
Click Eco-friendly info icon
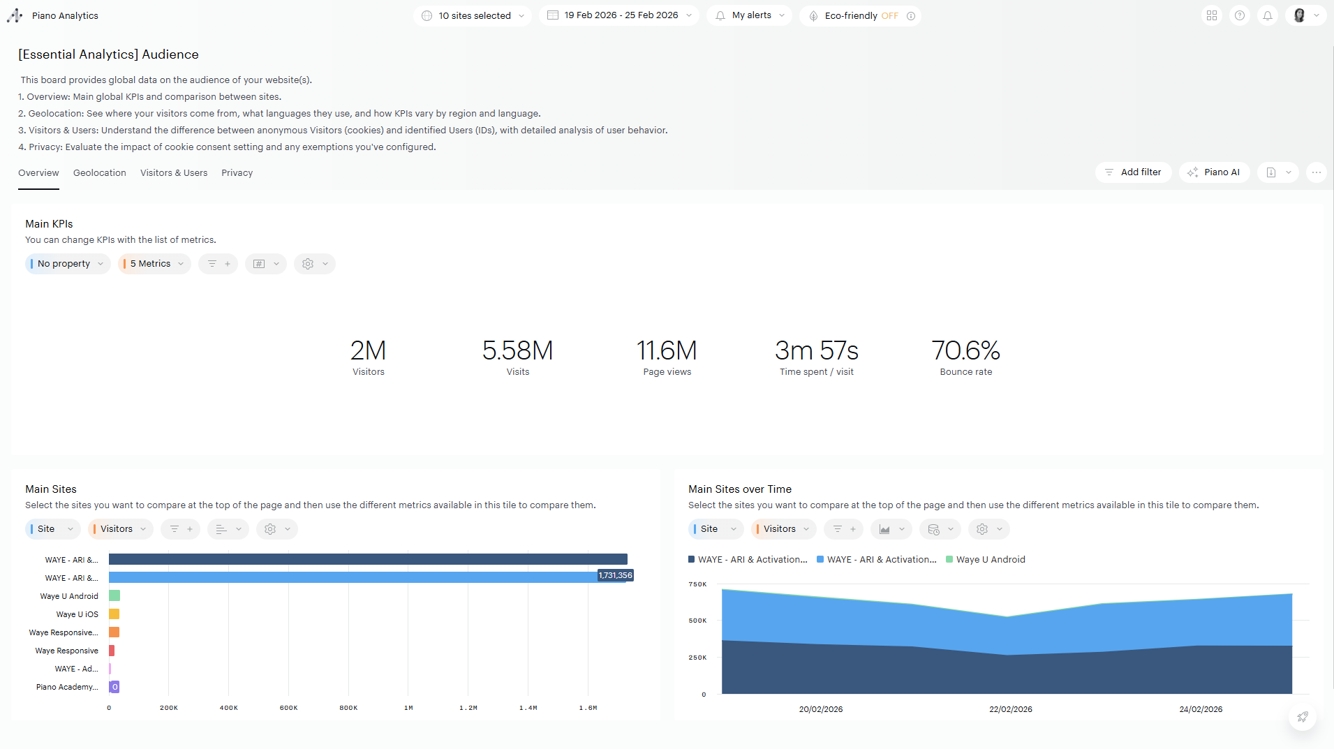click(x=911, y=16)
